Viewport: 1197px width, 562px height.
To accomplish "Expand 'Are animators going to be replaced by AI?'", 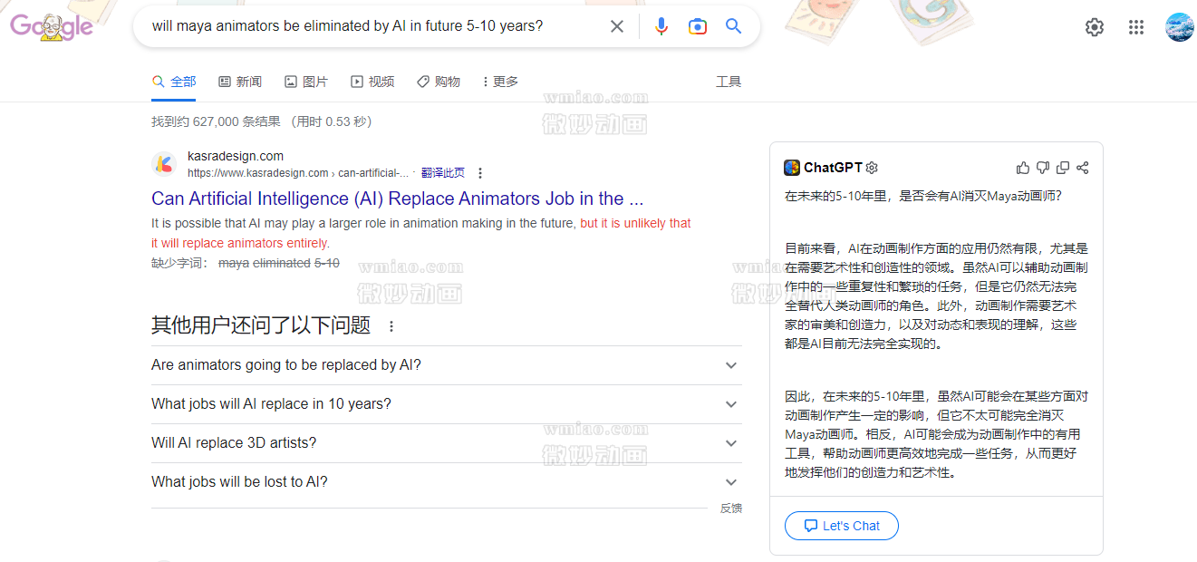I will (x=730, y=364).
